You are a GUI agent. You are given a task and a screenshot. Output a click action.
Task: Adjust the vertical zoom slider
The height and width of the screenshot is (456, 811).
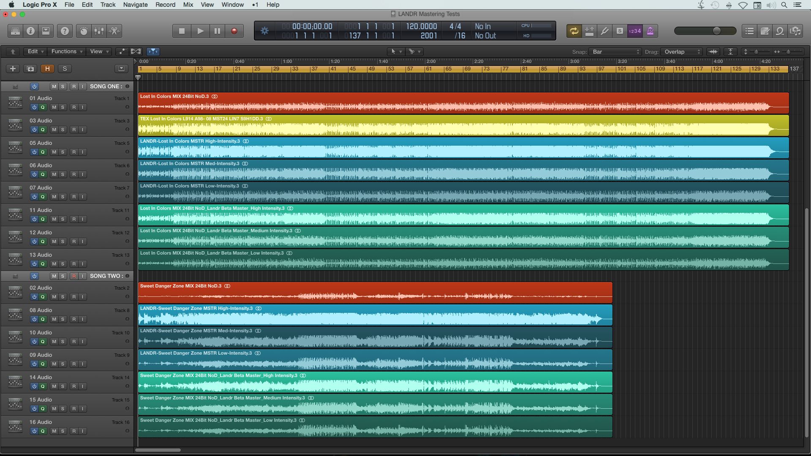click(x=756, y=52)
